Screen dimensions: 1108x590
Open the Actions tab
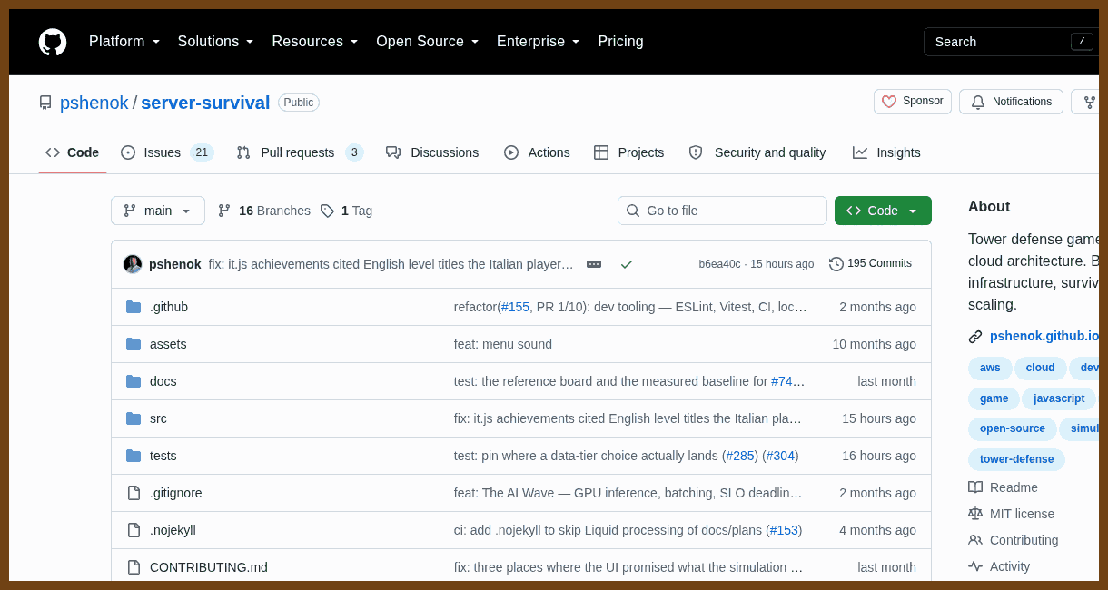(537, 152)
